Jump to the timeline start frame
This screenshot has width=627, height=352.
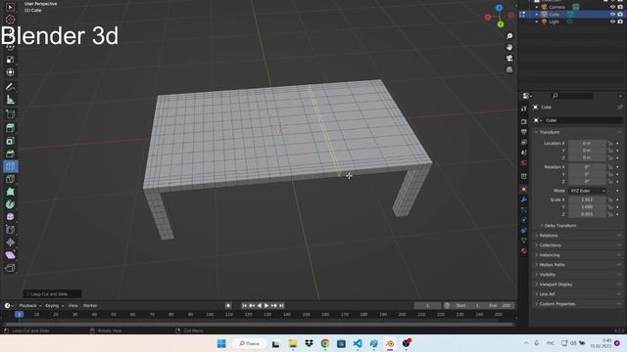[x=244, y=306]
